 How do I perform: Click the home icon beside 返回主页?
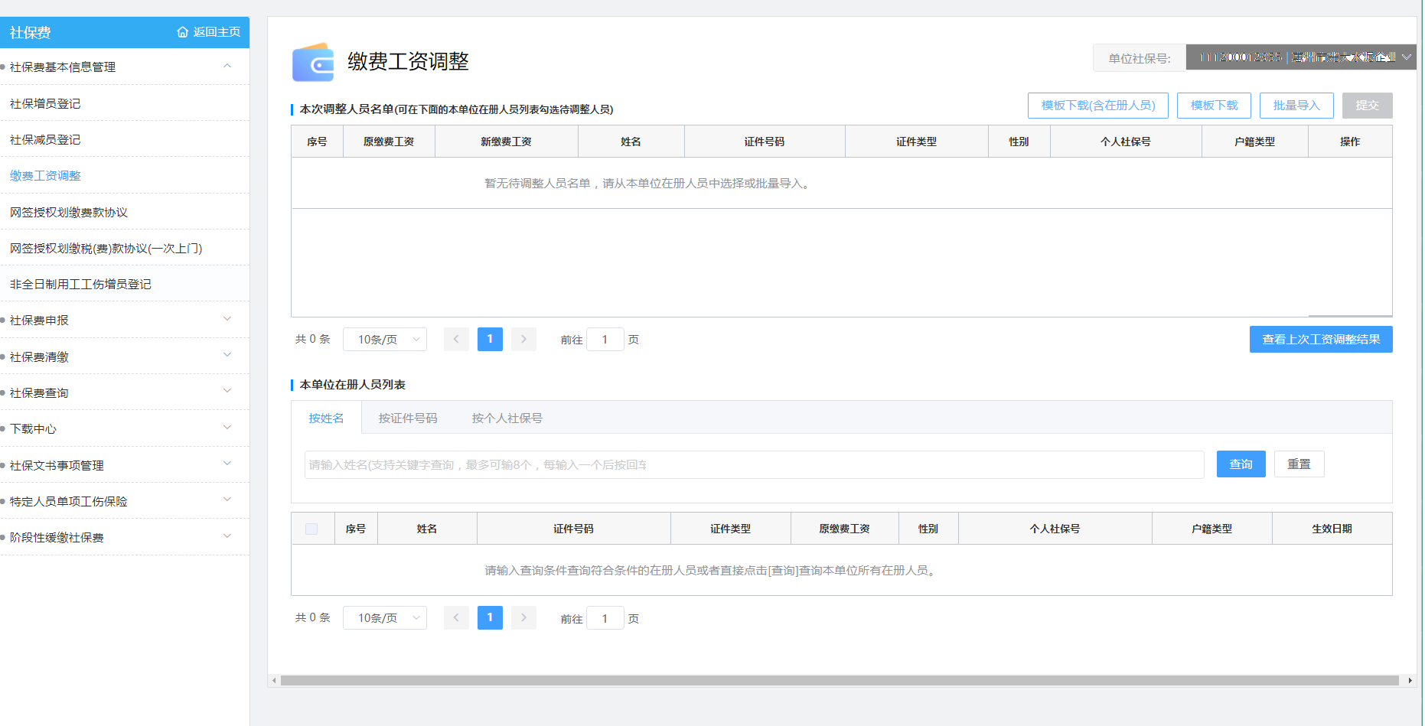tap(182, 32)
